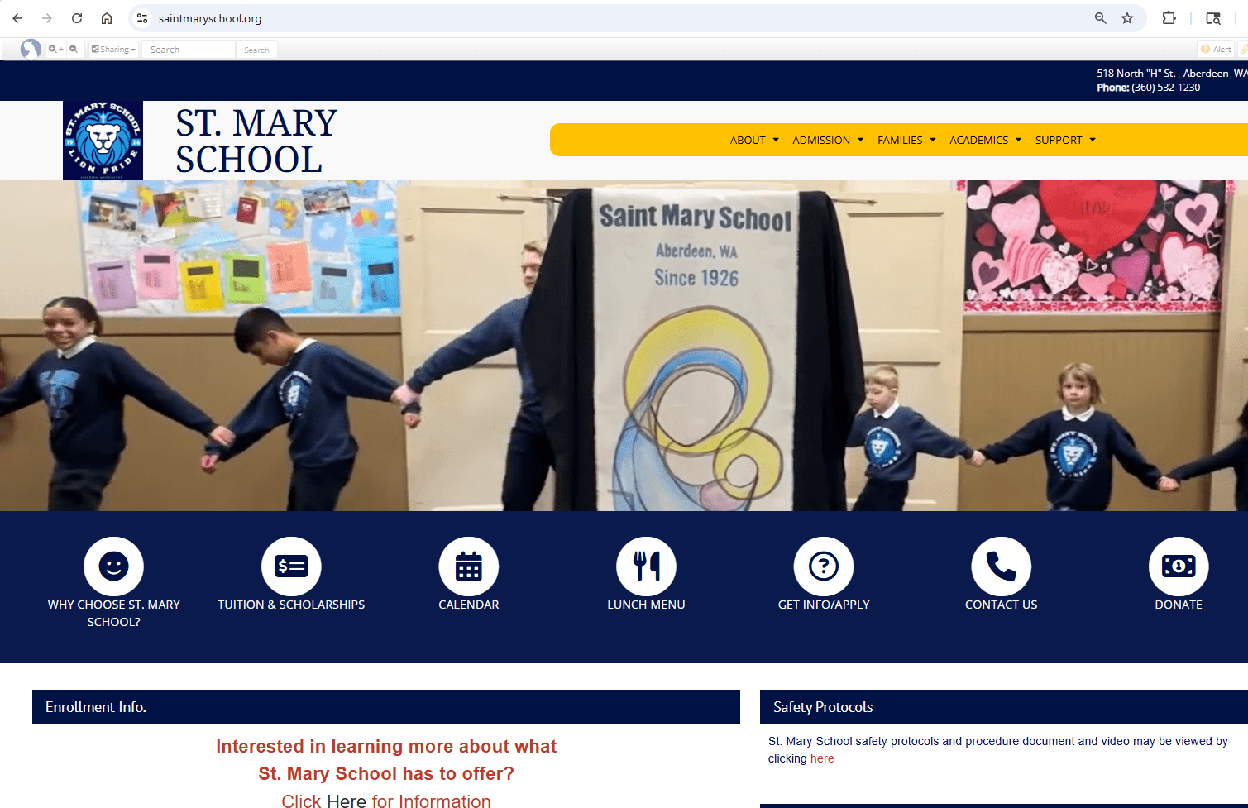Click the Search button in the admin toolbar
Image resolution: width=1248 pixels, height=808 pixels.
(x=256, y=50)
